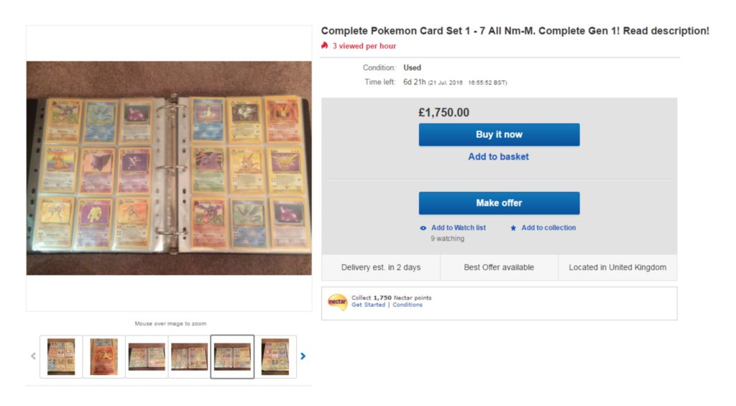
Task: Select the fourth binder thumbnail
Action: 190,356
